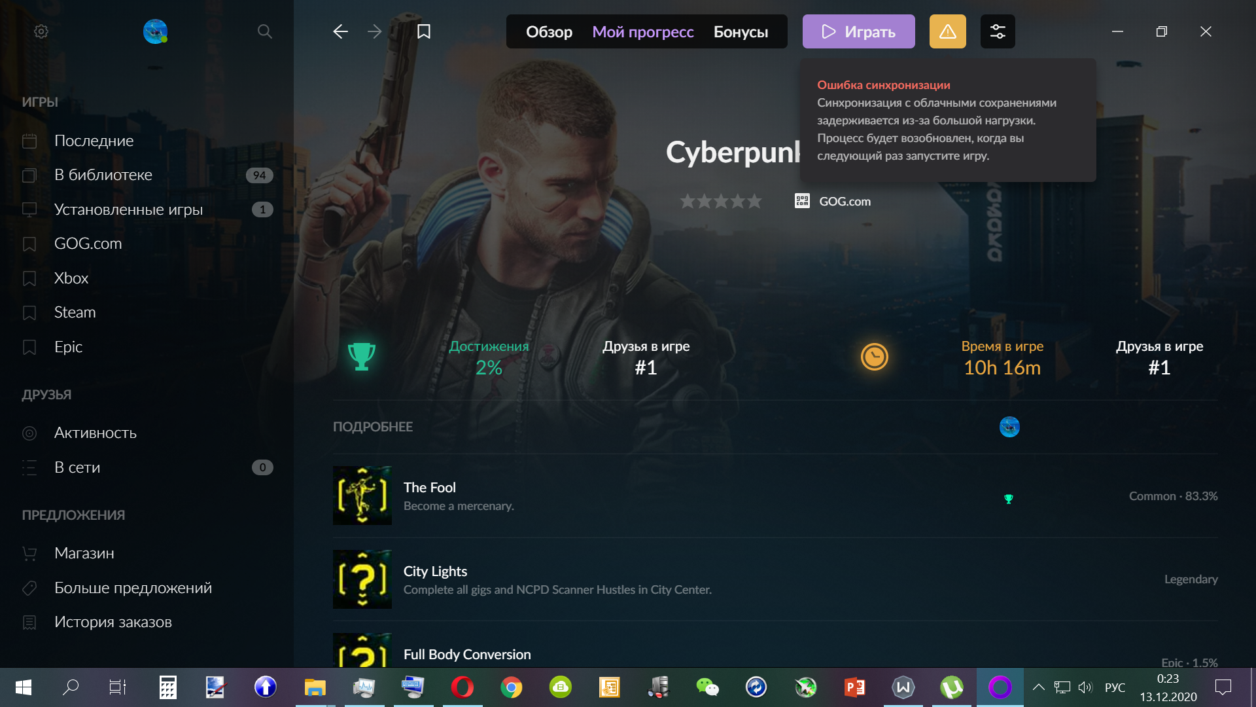This screenshot has height=707, width=1256.
Task: Open The Fool achievement thumbnail
Action: click(362, 496)
